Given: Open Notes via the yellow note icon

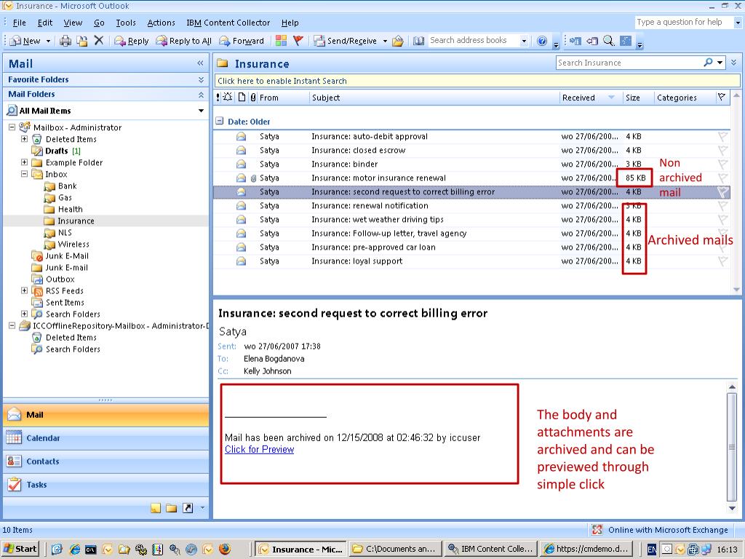Looking at the screenshot, I should [156, 508].
